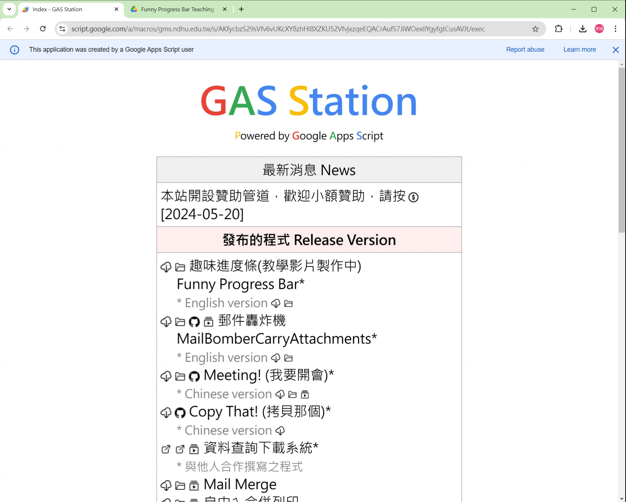Click the [2024-05-20] date text
This screenshot has height=502, width=626.
pos(202,214)
